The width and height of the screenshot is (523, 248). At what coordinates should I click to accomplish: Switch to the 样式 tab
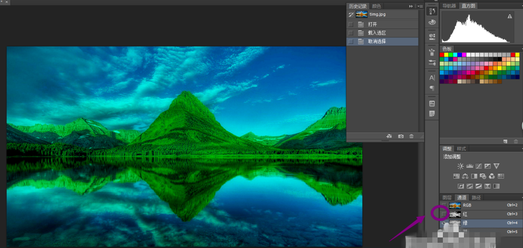(461, 148)
